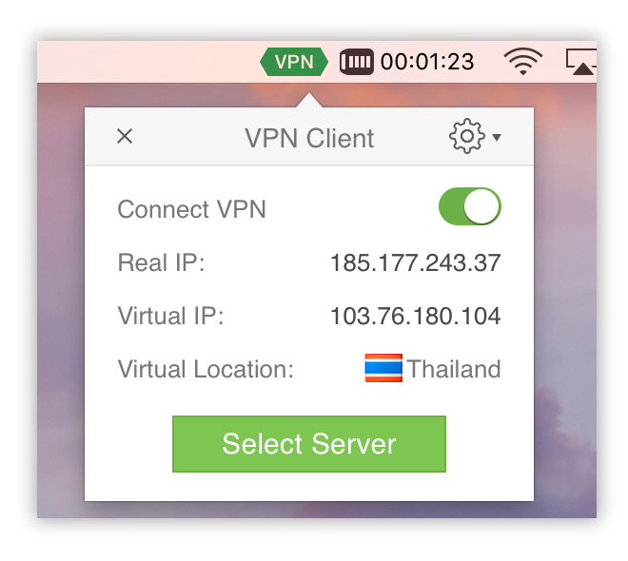Click the VPN Client title text
The height and width of the screenshot is (561, 628).
pos(309,139)
